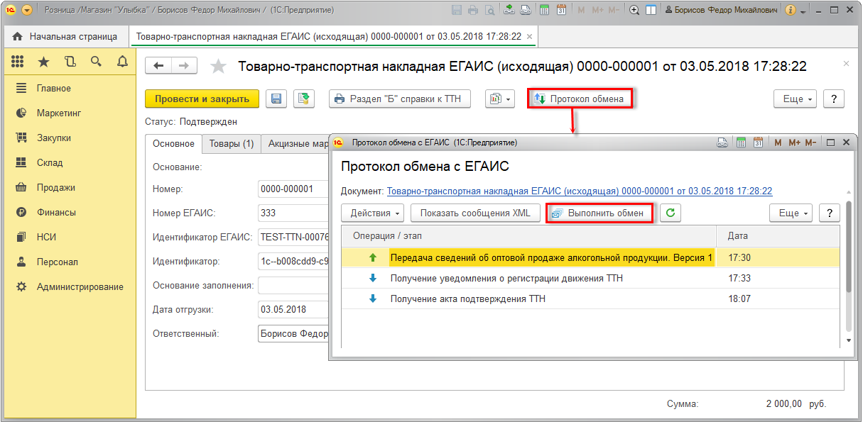Click the Ответственный field

[x=293, y=334]
